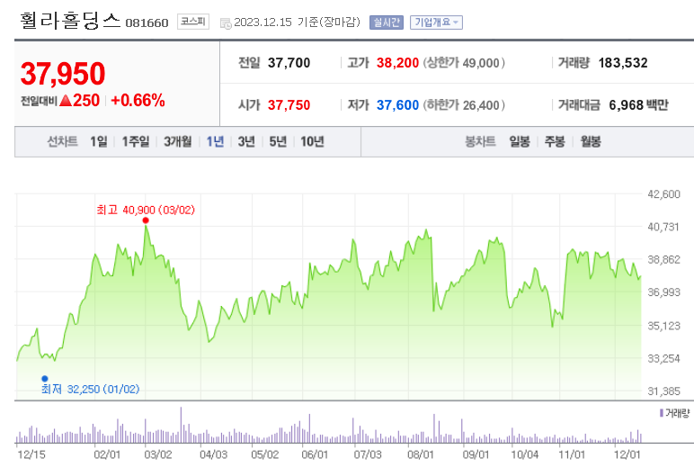The image size is (694, 476).
Task: Select the 1년 line chart tab
Action: click(x=215, y=141)
